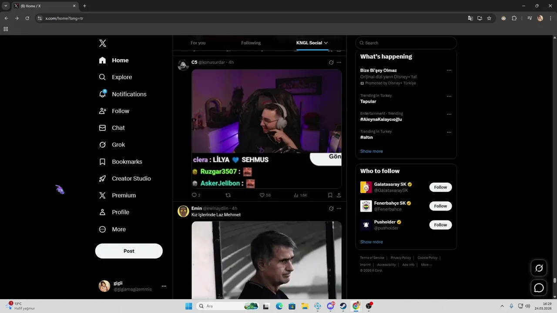Screen dimensions: 557x313
Task: Open the Cookie Policy link
Action: click(427, 258)
